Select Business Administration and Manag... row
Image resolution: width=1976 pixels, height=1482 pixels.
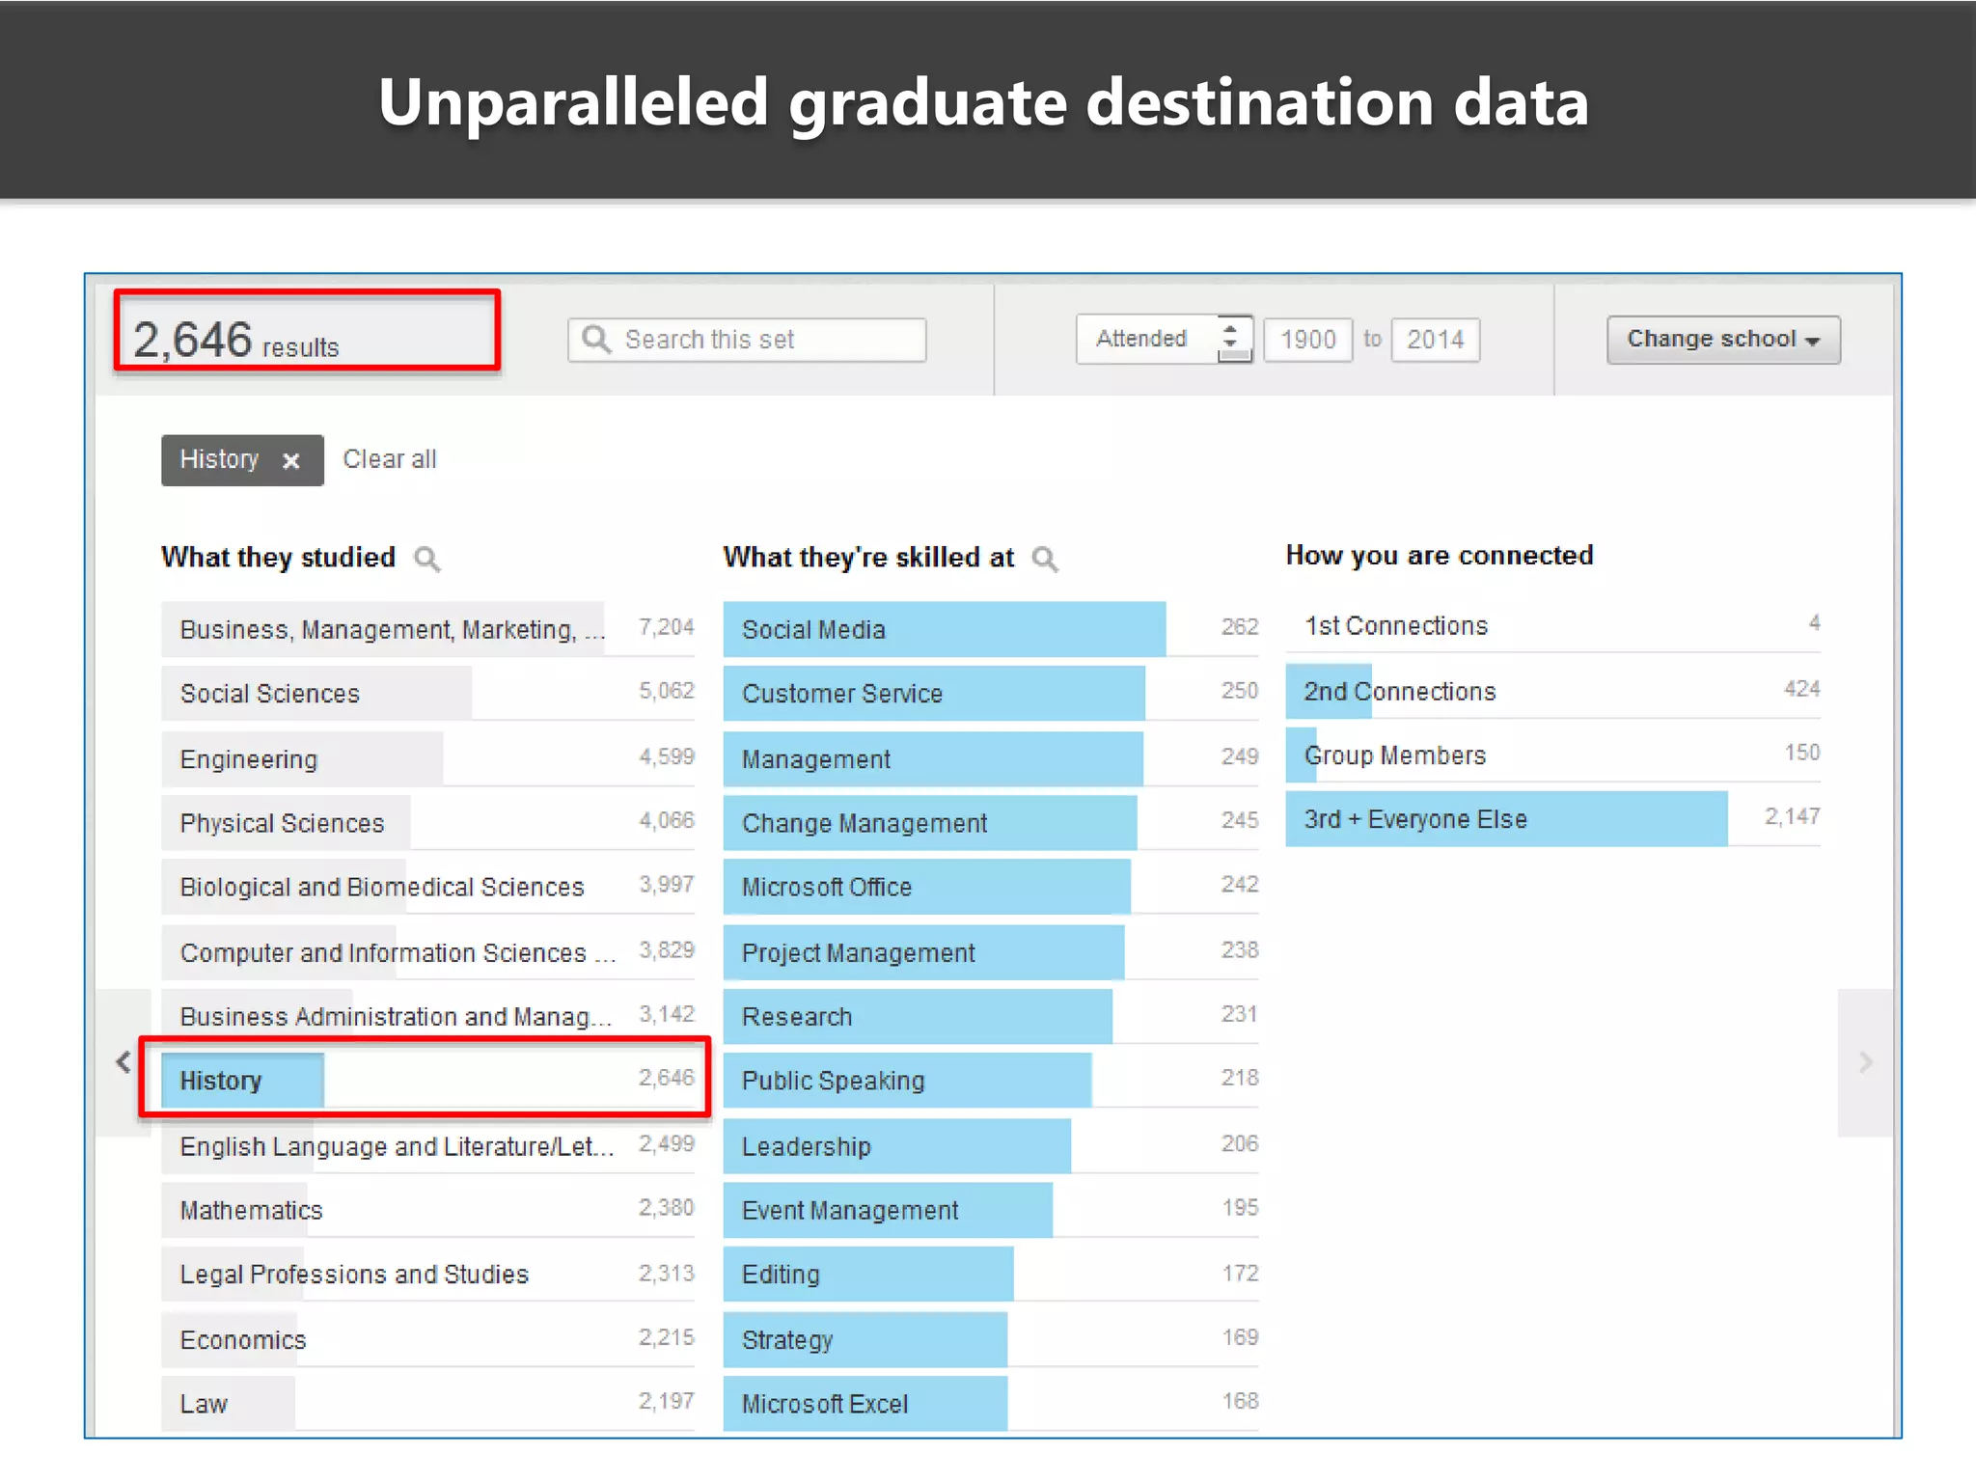point(427,1015)
